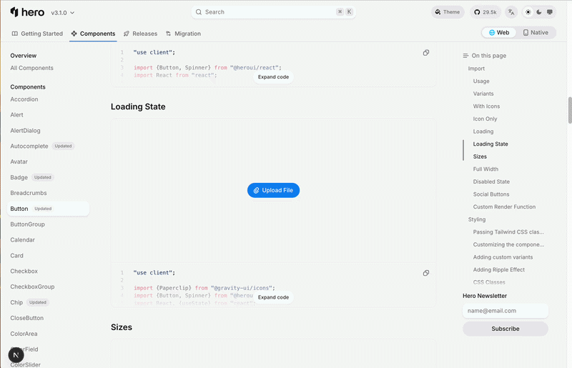This screenshot has width=572, height=368.
Task: Switch to dark mode moon icon
Action: (x=539, y=12)
